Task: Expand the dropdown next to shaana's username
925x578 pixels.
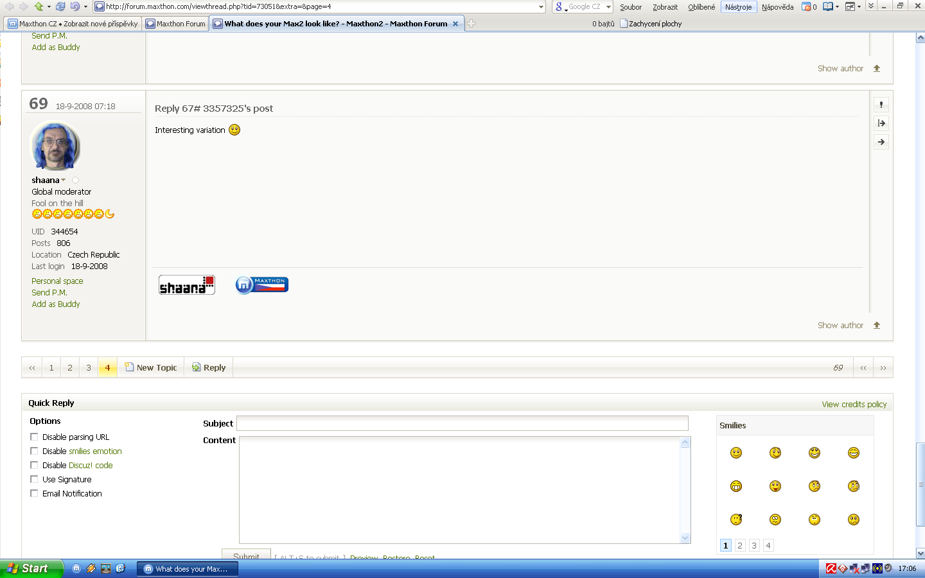Action: [64, 180]
